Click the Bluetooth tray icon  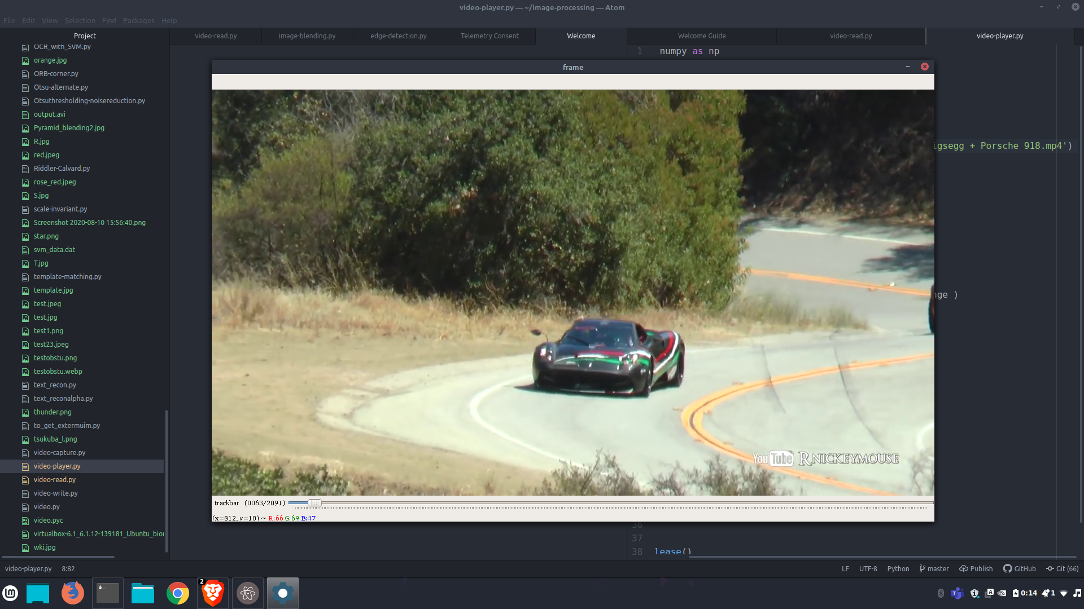tap(941, 593)
